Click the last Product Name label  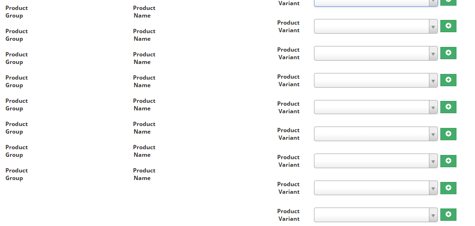(x=144, y=174)
